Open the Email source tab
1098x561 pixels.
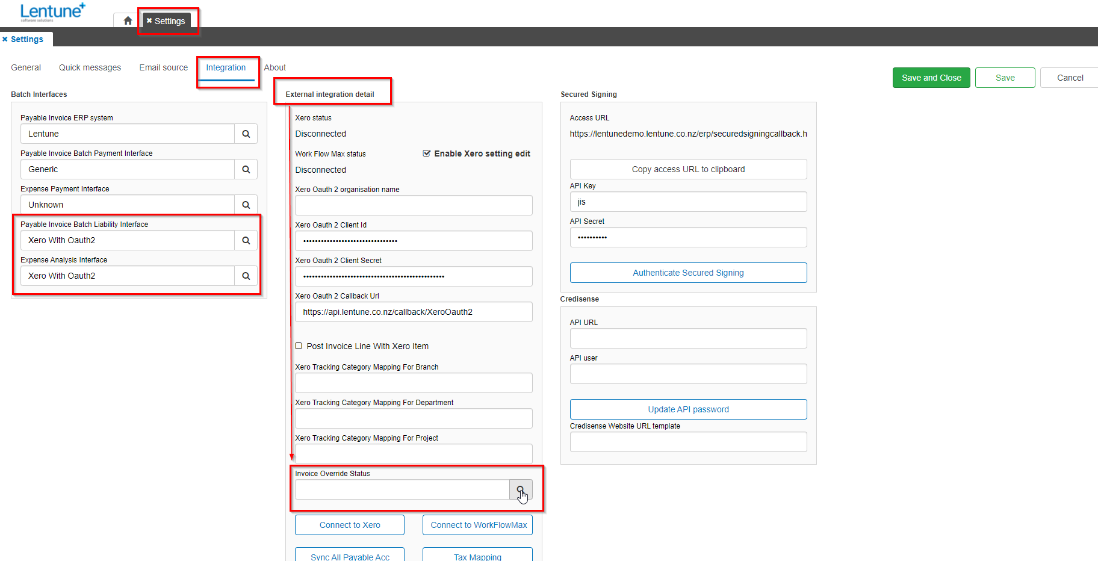[164, 67]
